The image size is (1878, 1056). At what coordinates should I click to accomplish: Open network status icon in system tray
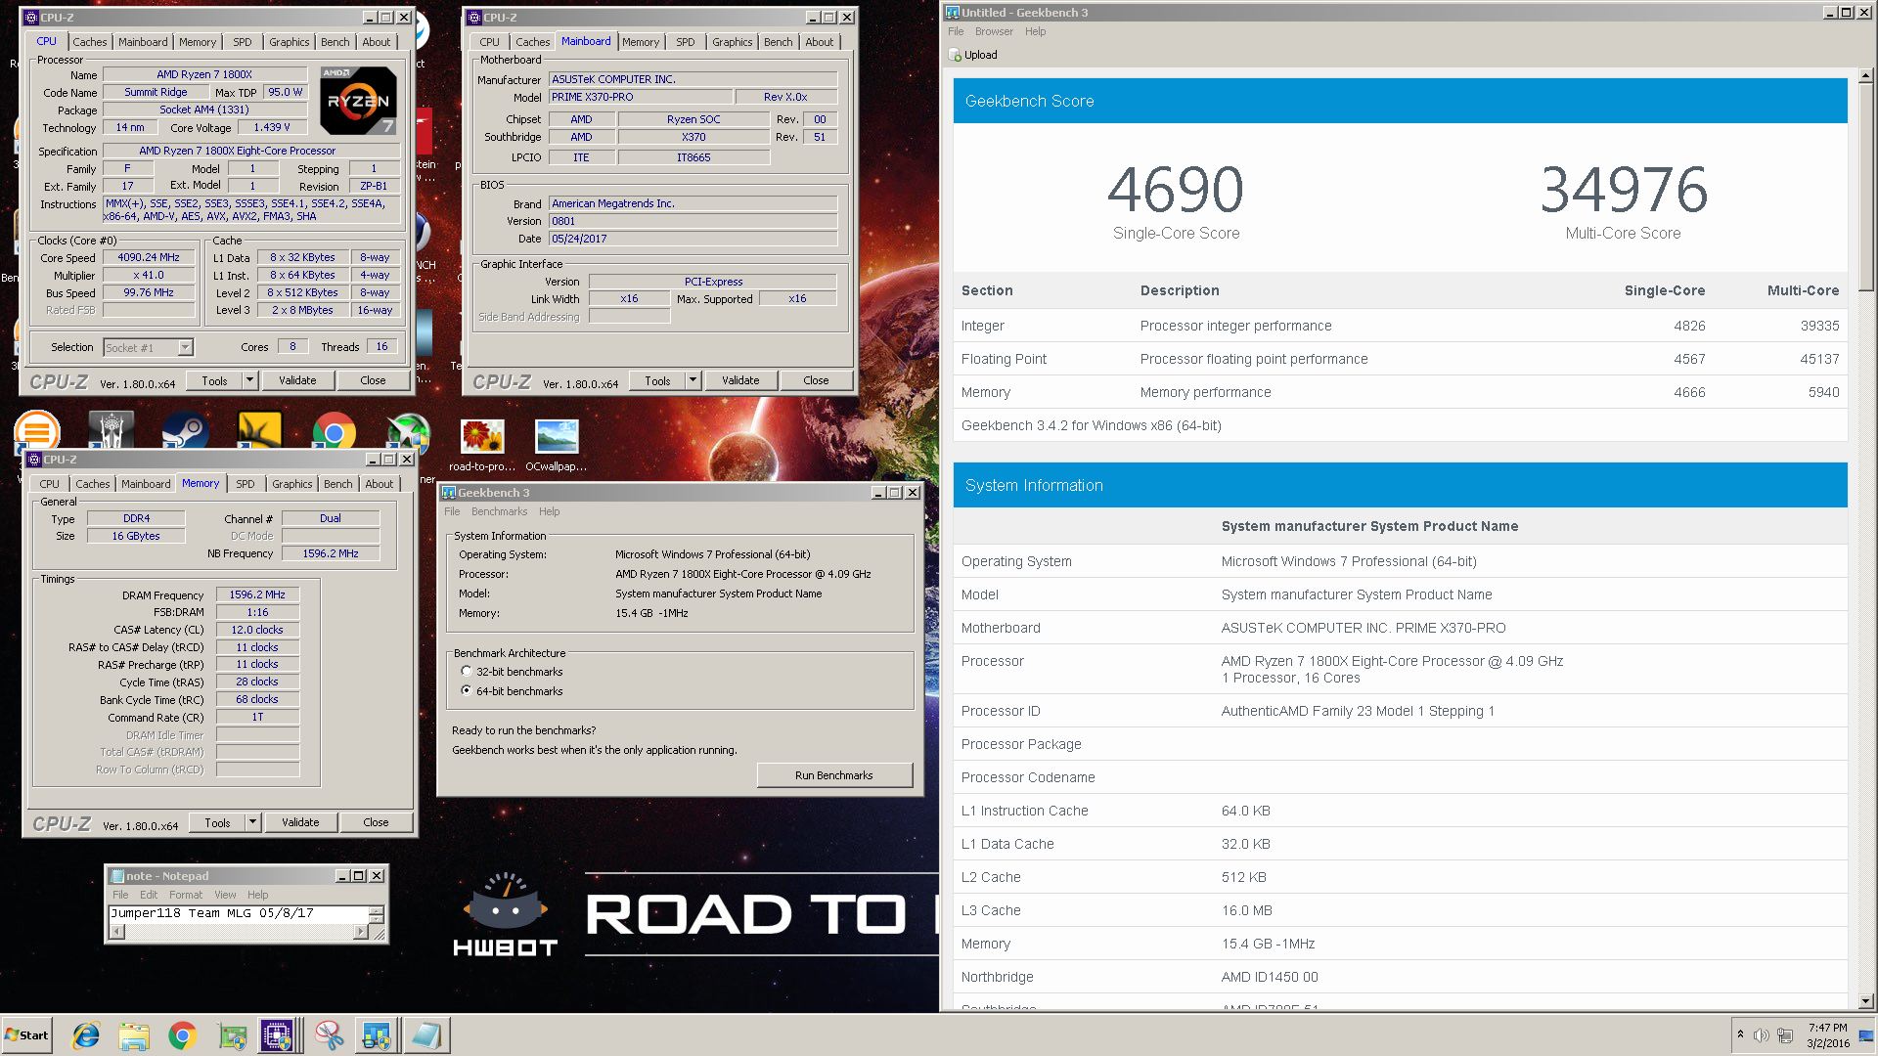pos(1785,1035)
